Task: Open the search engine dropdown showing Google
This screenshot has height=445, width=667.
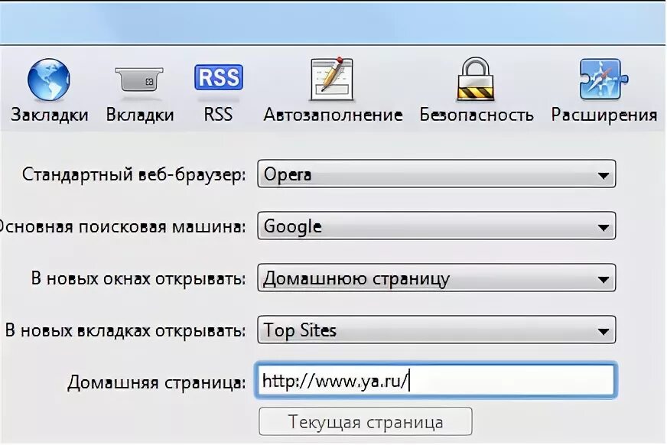Action: [437, 226]
